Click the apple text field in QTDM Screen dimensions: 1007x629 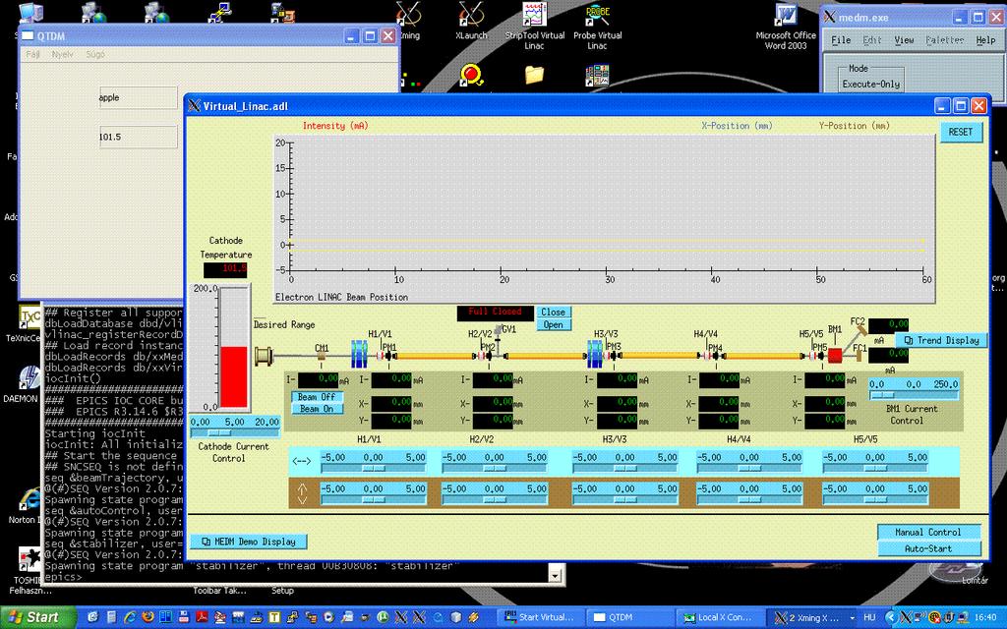point(138,97)
